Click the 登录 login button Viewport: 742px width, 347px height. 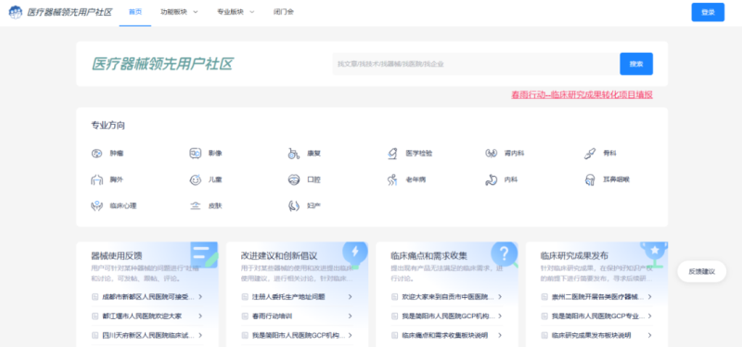click(708, 12)
